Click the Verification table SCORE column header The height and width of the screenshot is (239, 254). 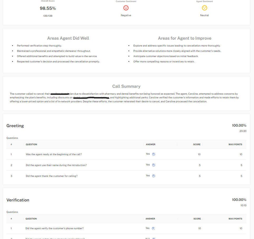[197, 219]
